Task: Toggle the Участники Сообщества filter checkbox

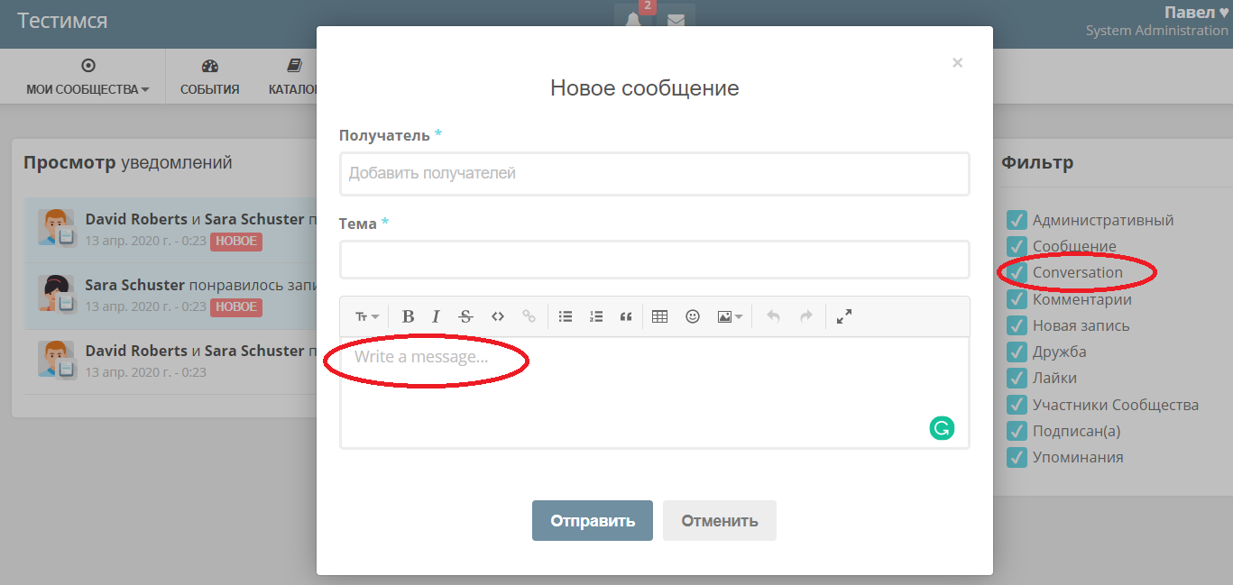Action: pos(1017,405)
